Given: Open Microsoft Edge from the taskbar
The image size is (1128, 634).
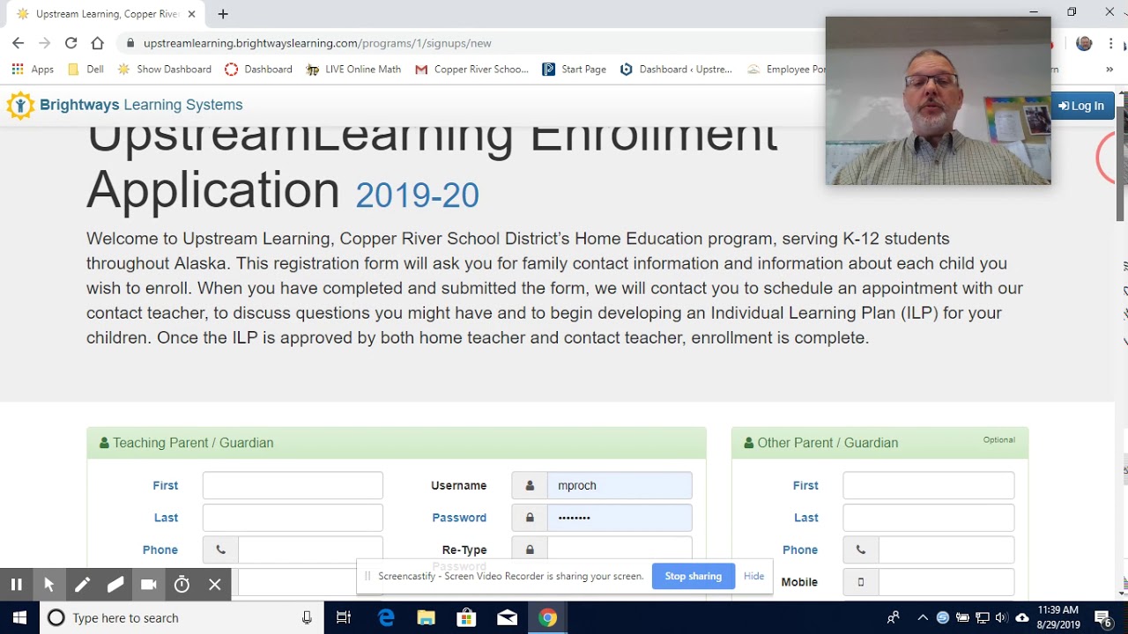Looking at the screenshot, I should (x=386, y=618).
